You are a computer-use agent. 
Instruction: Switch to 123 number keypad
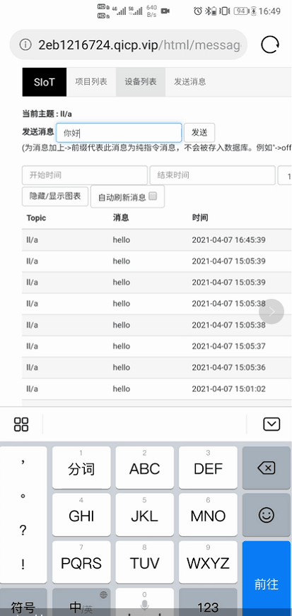[208, 602]
